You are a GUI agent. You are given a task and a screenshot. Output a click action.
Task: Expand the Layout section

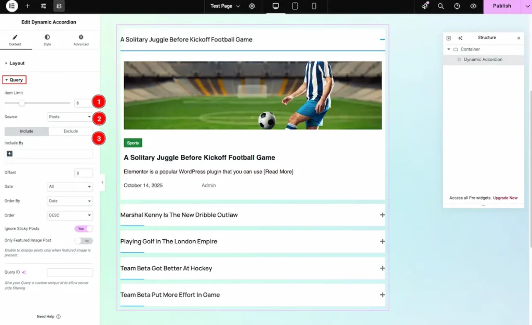coord(17,63)
